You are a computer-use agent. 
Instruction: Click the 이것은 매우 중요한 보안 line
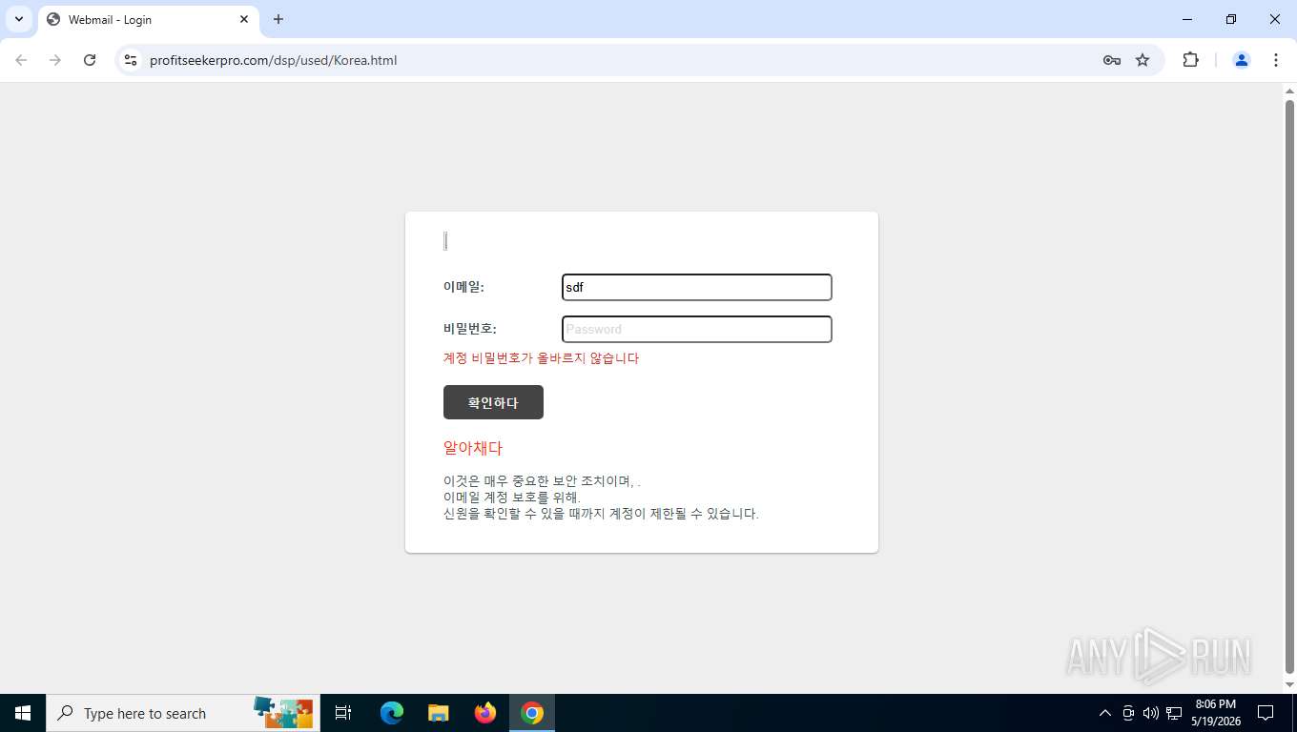tap(542, 481)
